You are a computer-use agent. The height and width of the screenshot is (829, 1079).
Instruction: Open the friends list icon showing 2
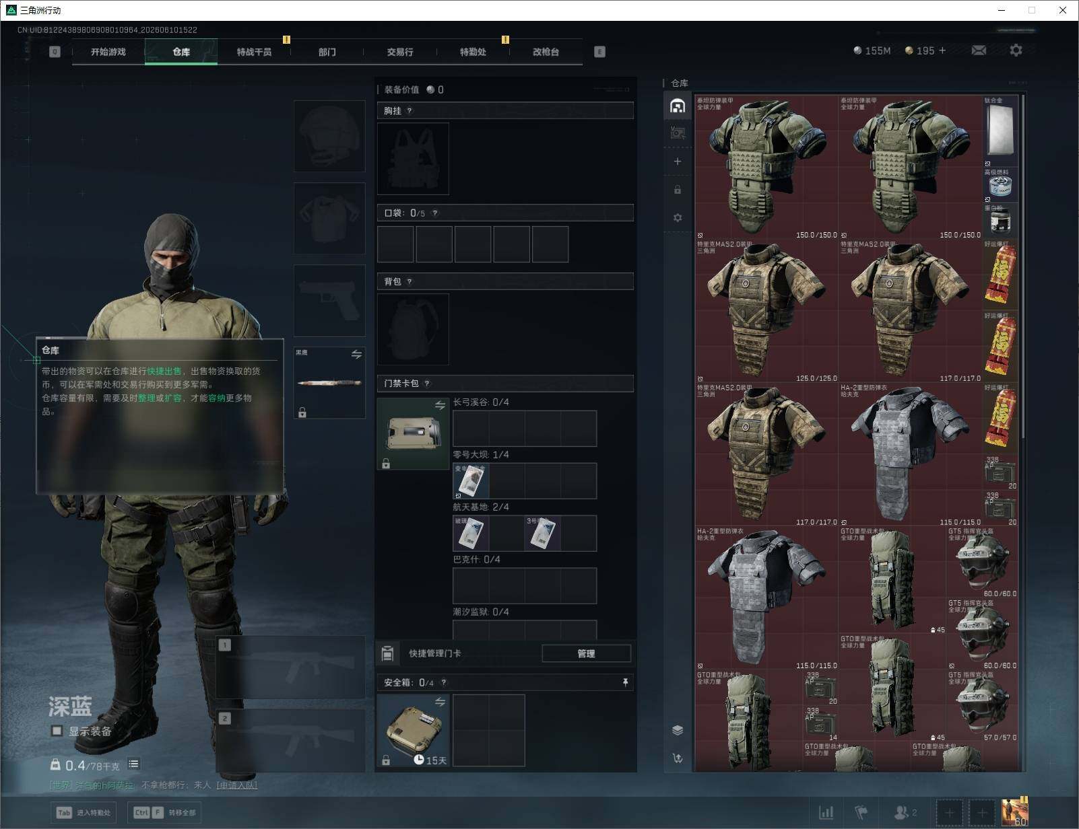pyautogui.click(x=905, y=813)
